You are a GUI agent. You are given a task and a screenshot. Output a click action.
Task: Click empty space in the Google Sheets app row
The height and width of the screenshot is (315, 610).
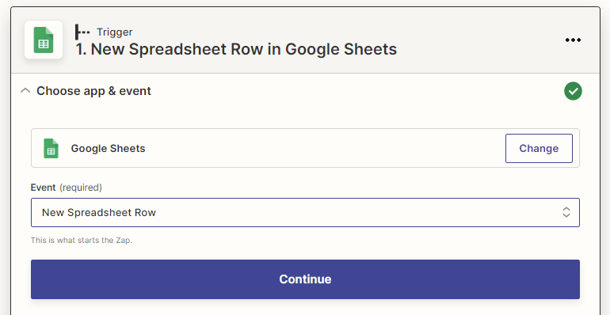coord(323,148)
